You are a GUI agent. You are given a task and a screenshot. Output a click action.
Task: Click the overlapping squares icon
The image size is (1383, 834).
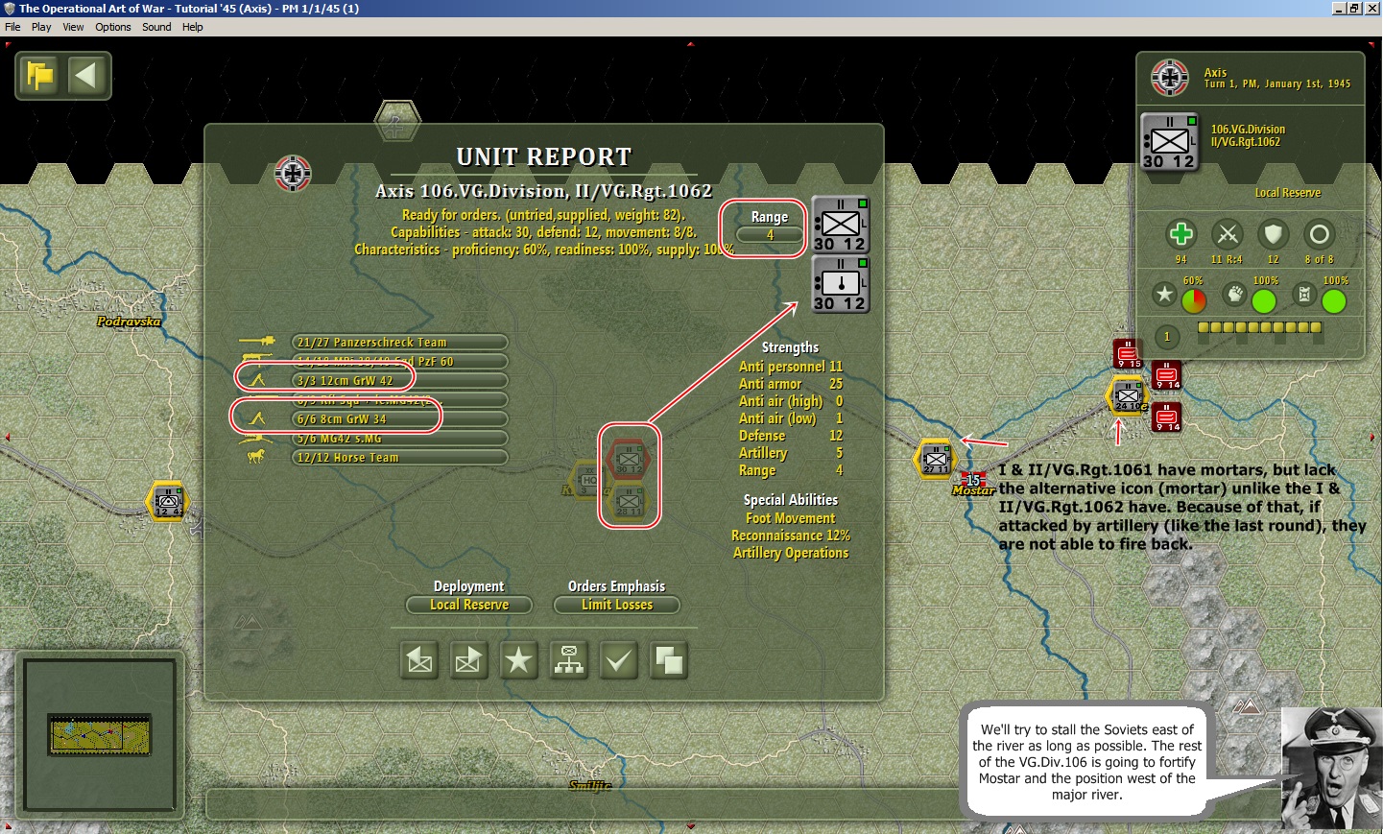[669, 660]
